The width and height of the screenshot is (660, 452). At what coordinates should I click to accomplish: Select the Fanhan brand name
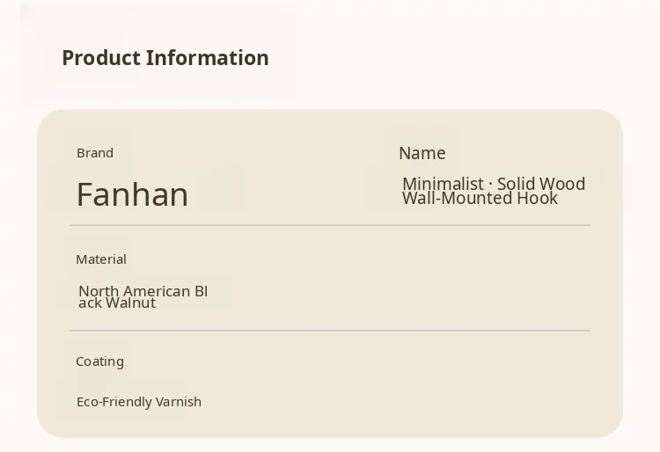[132, 194]
